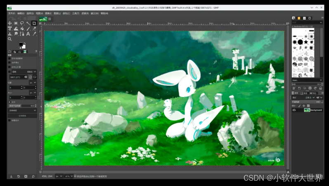Viewport: 329px width, 186px height.
Task: Click the Restore Tool Preset icon
Action: pyautogui.click(x=19, y=177)
